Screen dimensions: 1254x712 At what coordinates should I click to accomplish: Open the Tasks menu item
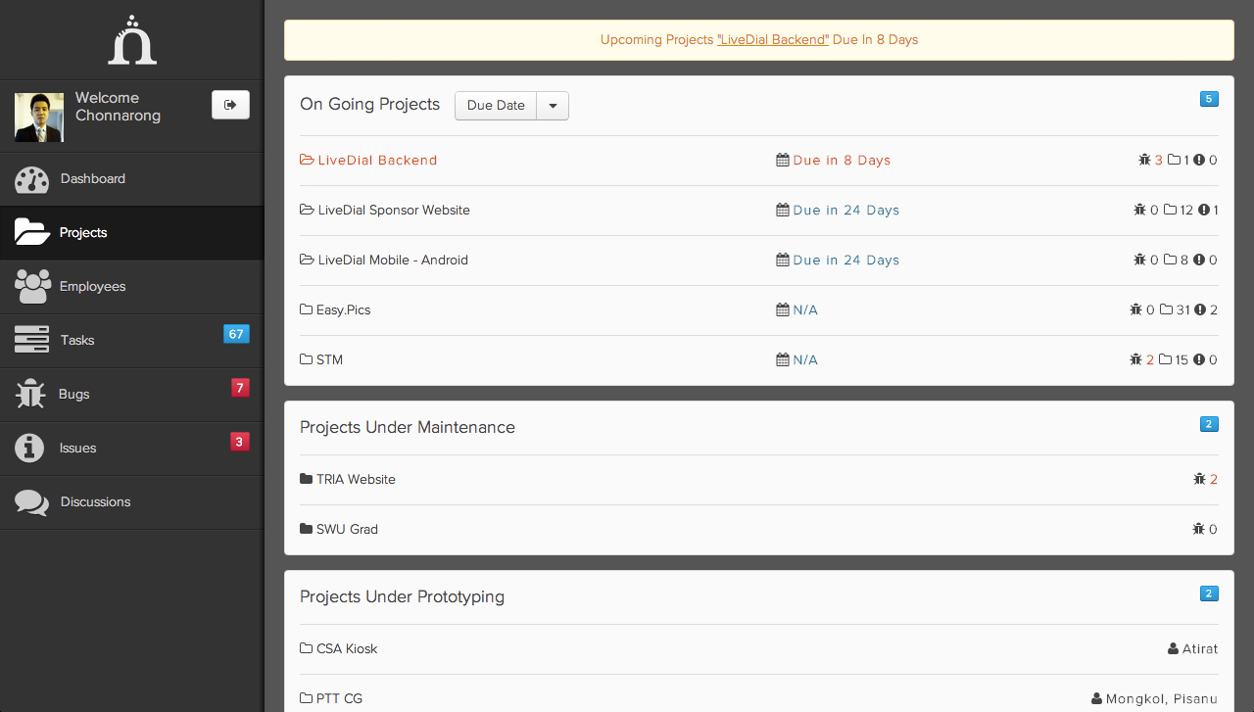77,341
